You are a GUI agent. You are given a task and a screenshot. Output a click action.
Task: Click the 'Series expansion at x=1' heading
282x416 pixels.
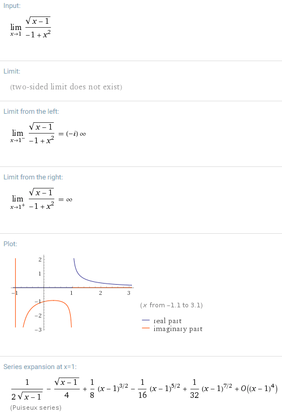click(40, 367)
